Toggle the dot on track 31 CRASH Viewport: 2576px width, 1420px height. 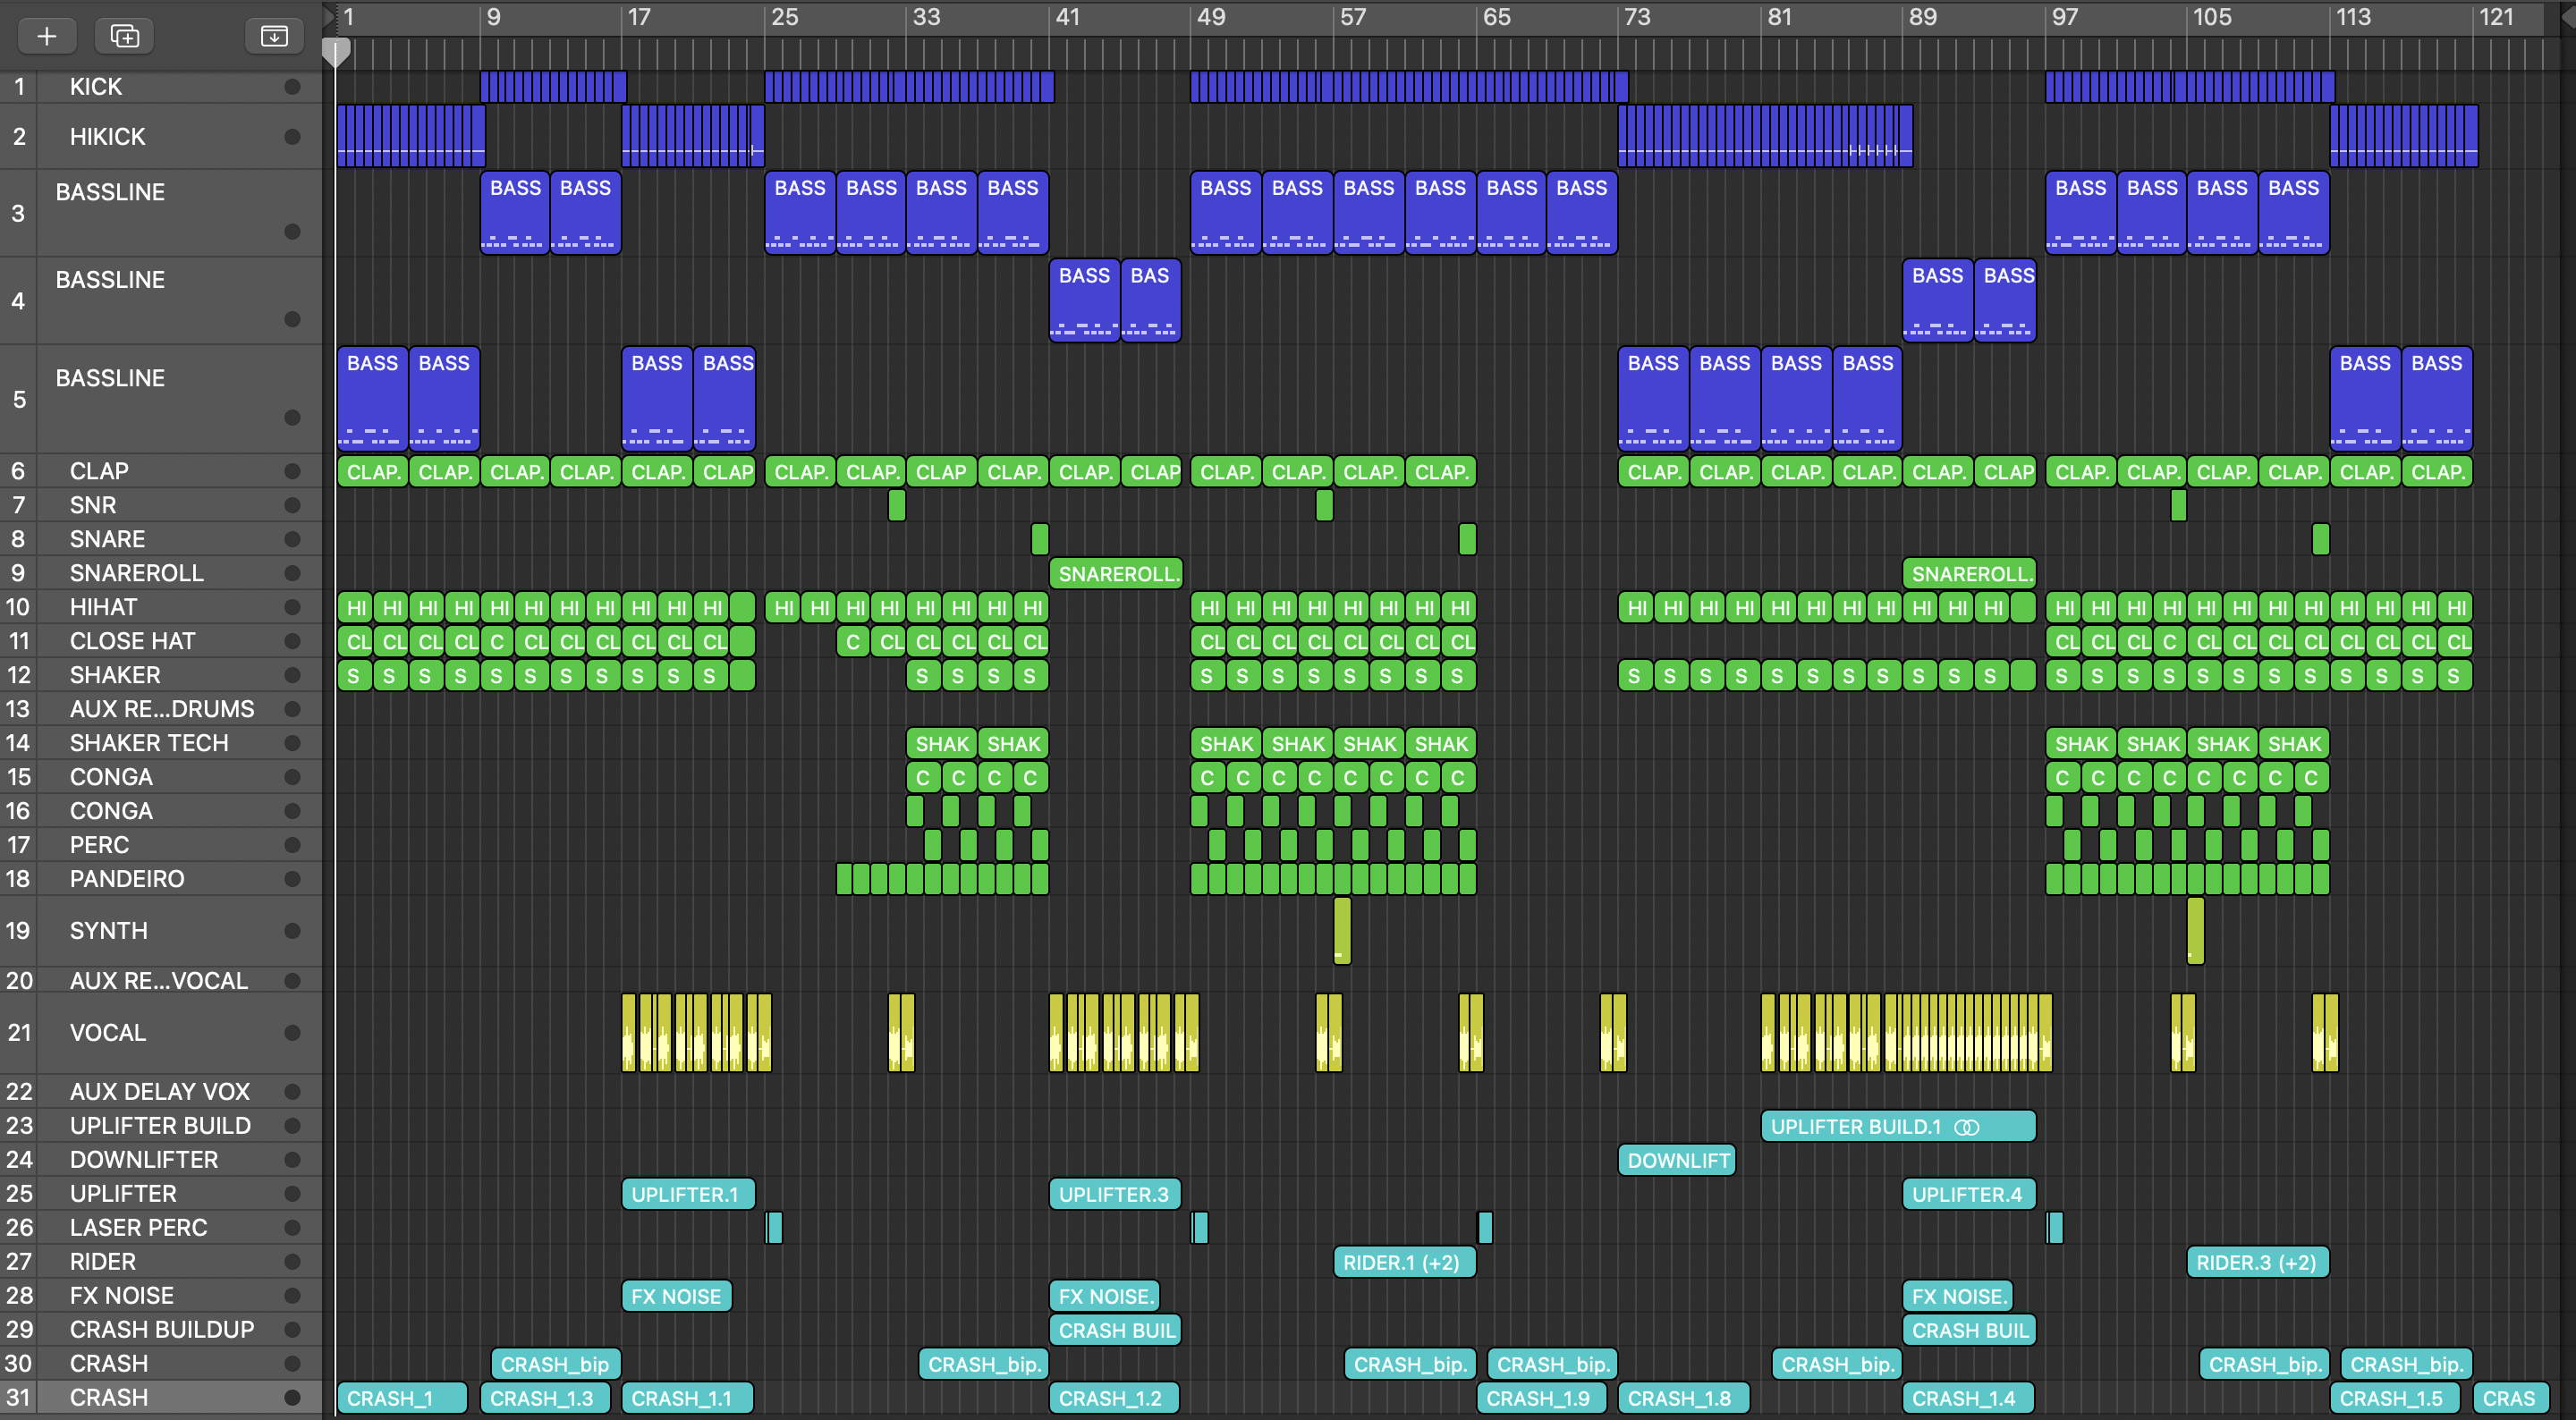coord(292,1397)
